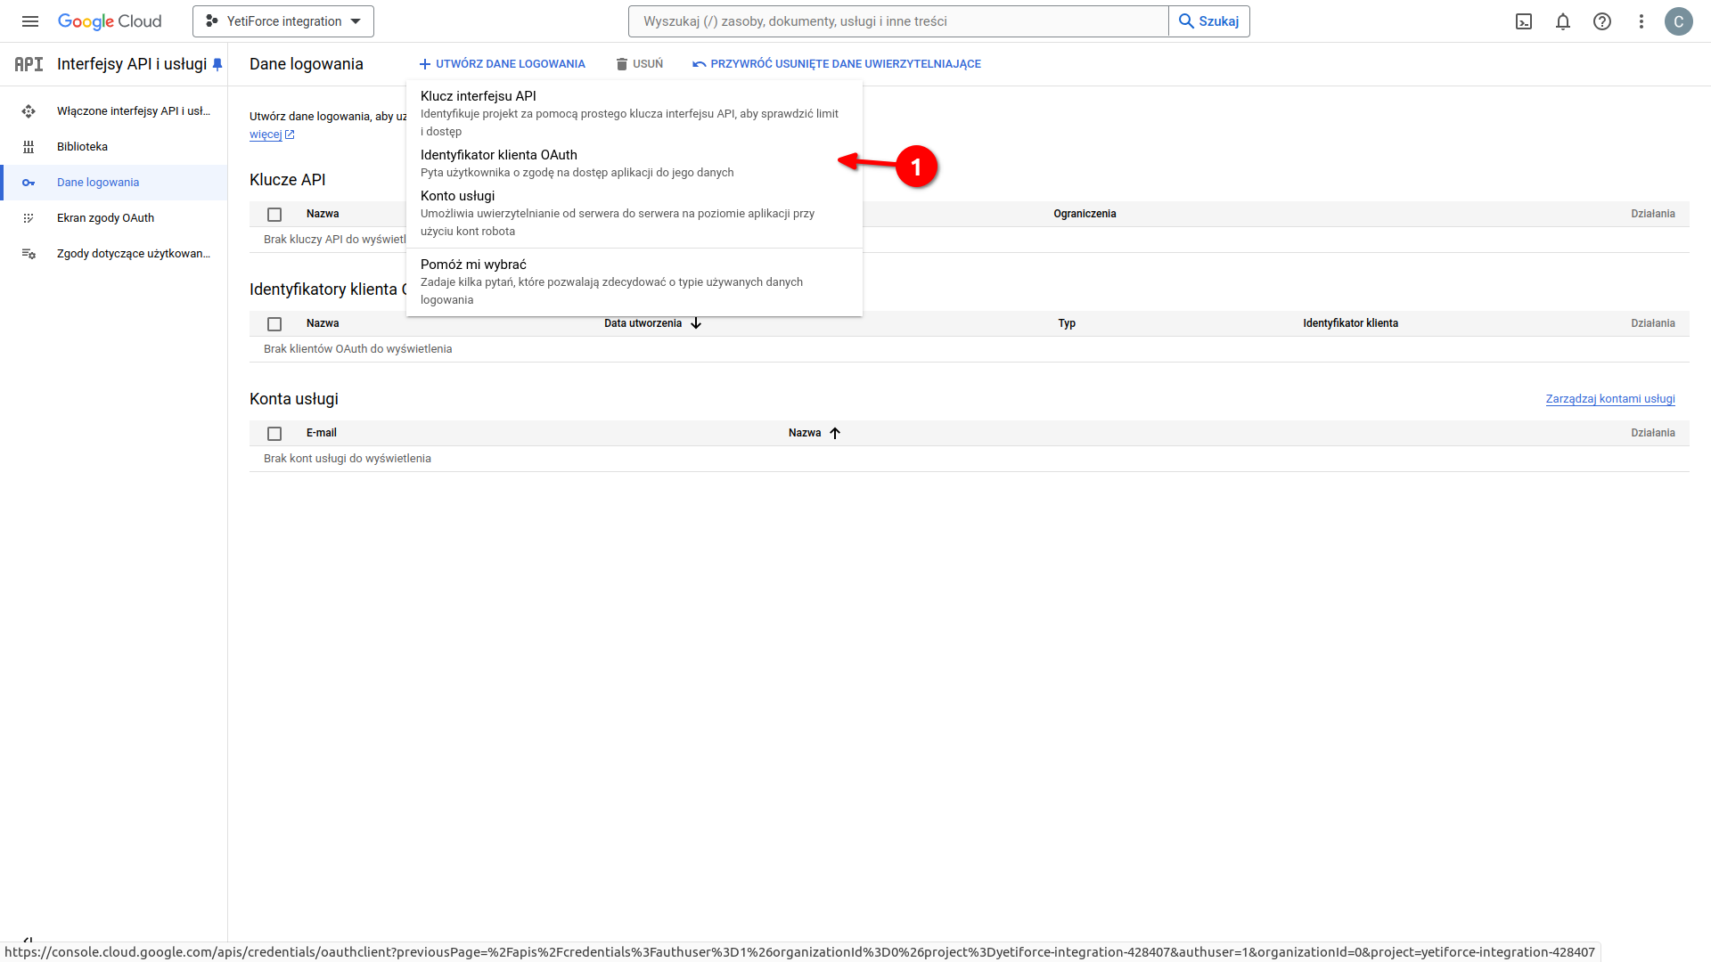Sort service accounts by Nazwa arrow
The height and width of the screenshot is (962, 1711).
coord(835,433)
